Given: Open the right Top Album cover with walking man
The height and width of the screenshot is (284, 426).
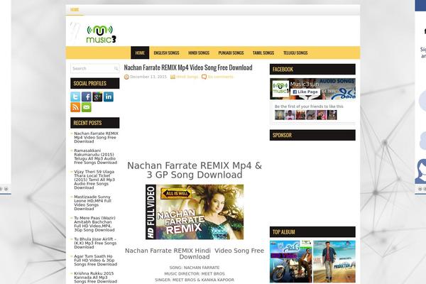Looking at the screenshot, I should 334,261.
